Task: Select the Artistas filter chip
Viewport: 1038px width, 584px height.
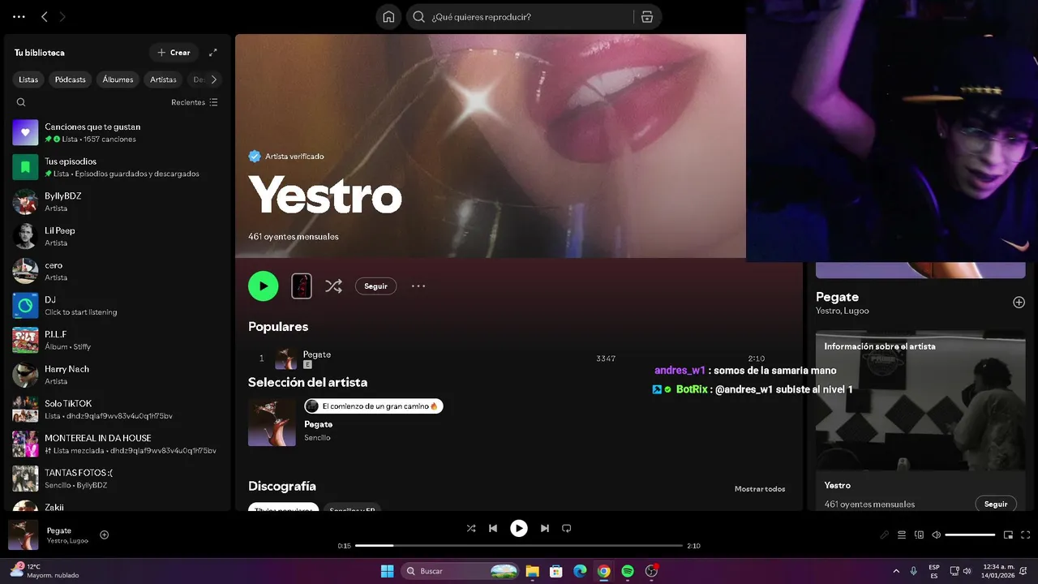Action: coord(163,79)
